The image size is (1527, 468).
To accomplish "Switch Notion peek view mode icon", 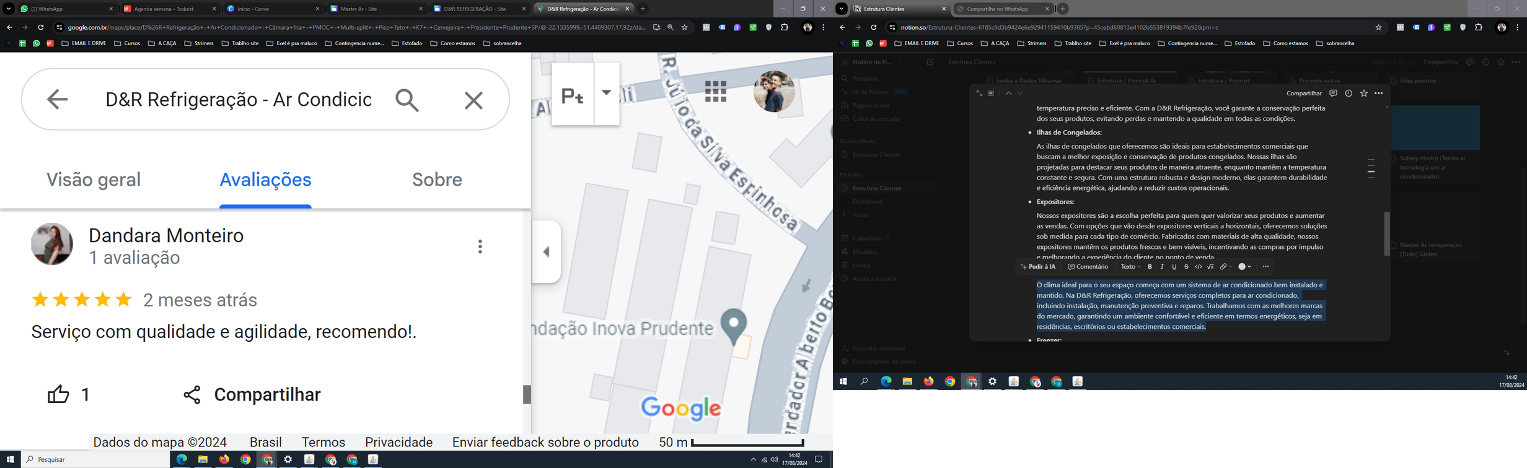I will [x=991, y=93].
